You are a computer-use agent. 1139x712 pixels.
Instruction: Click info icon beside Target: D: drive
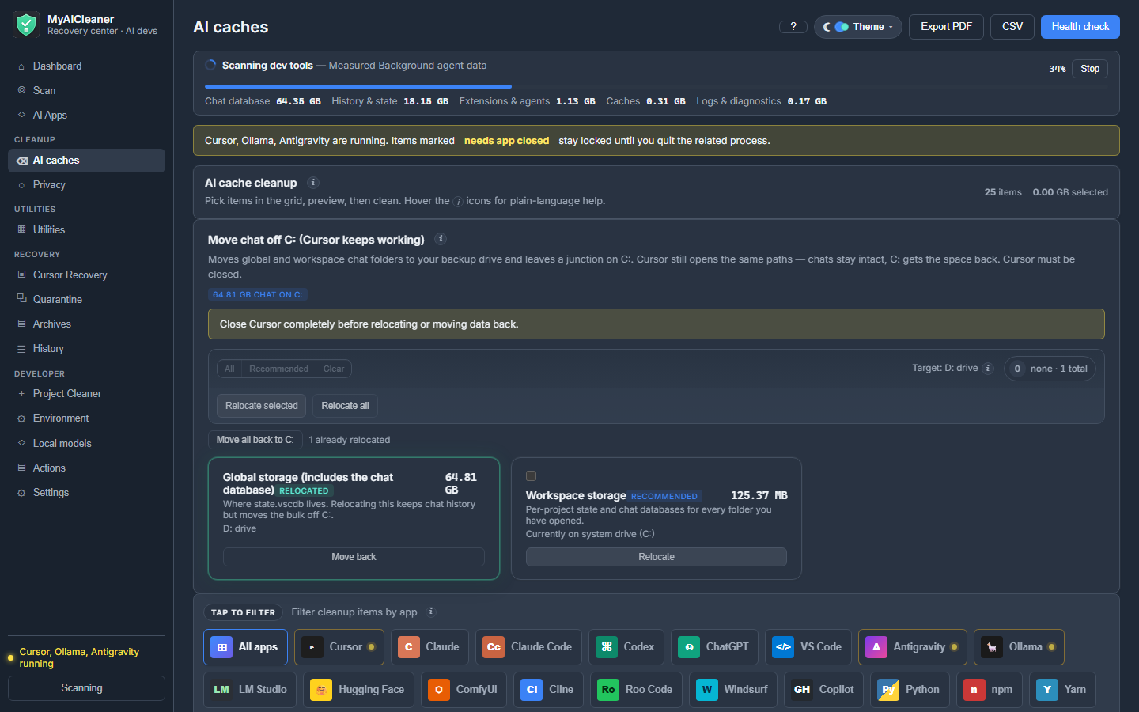(x=988, y=368)
